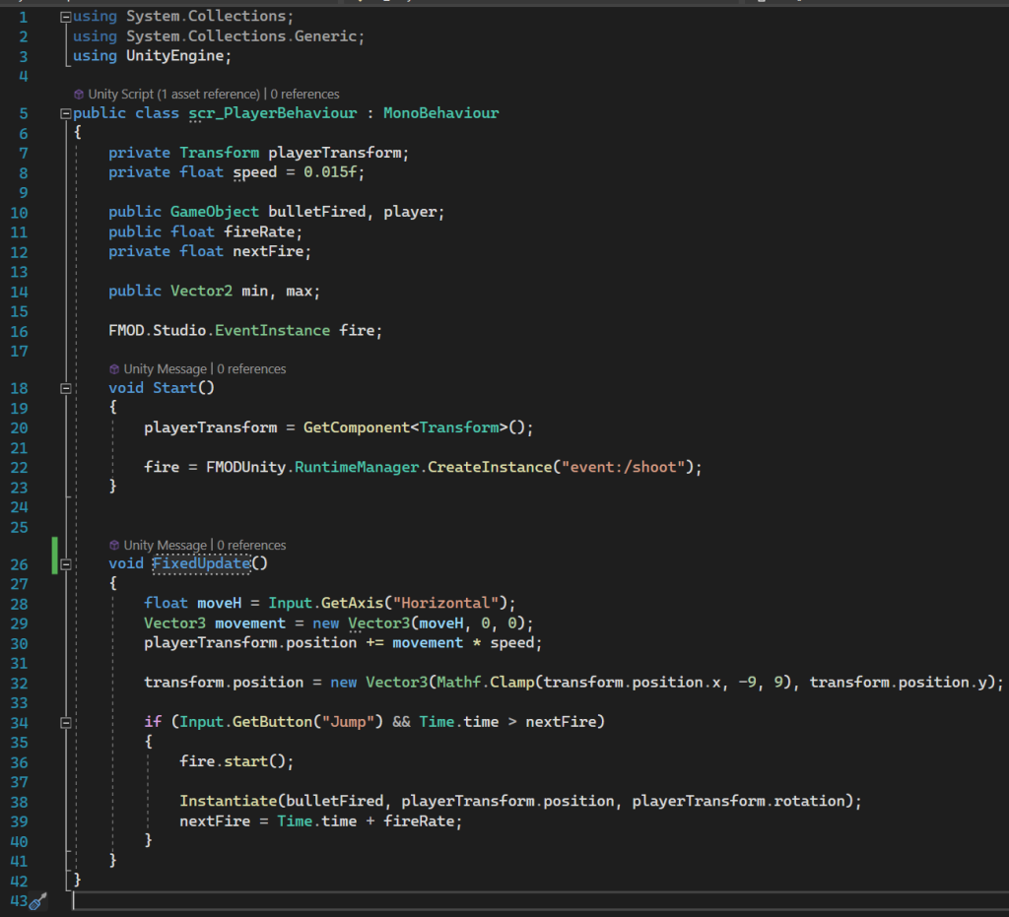Viewport: 1009px width, 917px height.
Task: Click the screwdriver quick actions icon on line 43
Action: 37,900
